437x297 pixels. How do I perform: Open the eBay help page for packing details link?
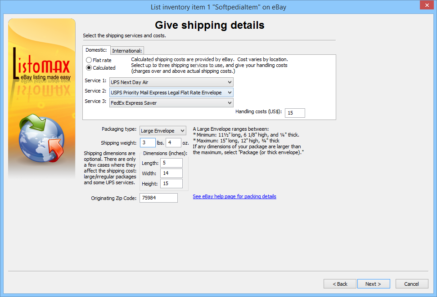(234, 196)
